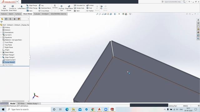This screenshot has width=200, height=112.
Task: Choose the Simple Hole tool
Action: tap(79, 8)
